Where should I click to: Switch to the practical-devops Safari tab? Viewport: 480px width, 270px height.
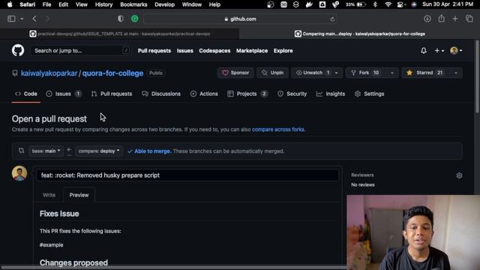click(120, 34)
